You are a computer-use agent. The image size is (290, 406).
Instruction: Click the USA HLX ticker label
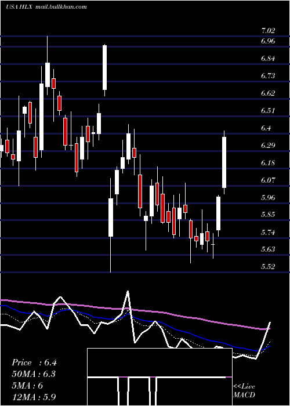tap(19, 7)
